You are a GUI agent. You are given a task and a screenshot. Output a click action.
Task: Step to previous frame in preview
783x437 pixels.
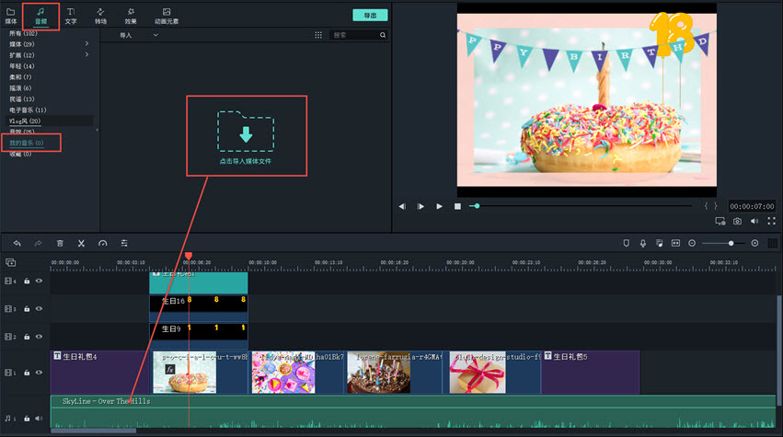point(402,206)
